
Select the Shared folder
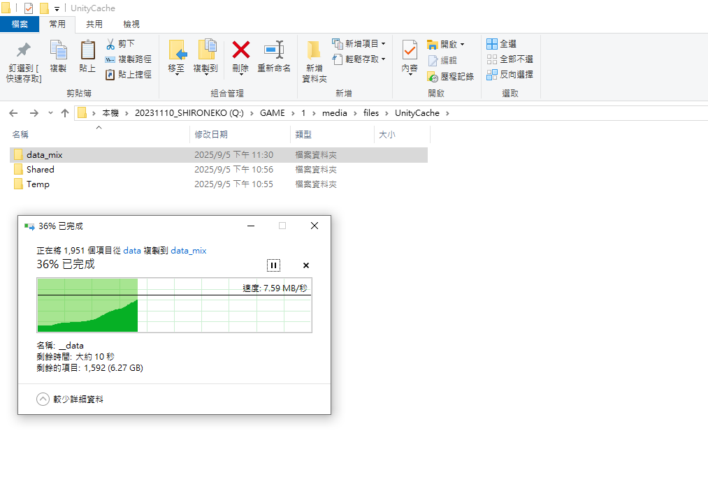(219, 170)
